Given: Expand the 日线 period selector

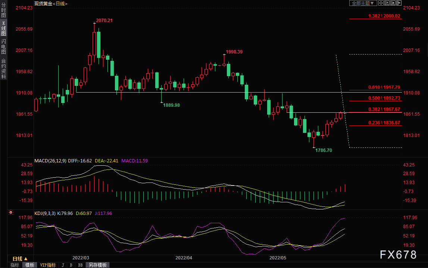Looking at the screenshot, I should click(20, 258).
